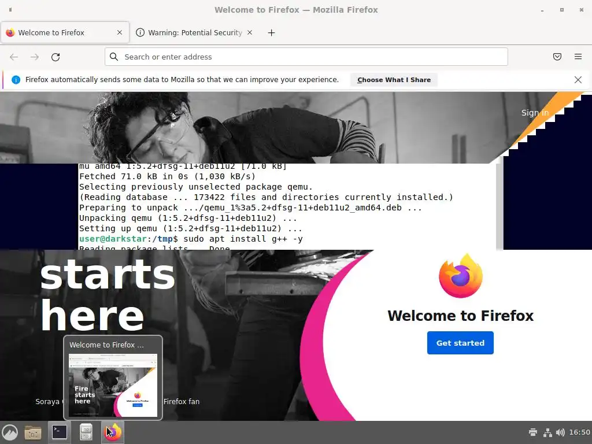Screen dimensions: 592x444
Task: Click the Firefox logo above the welcome heading
Action: 461,276
